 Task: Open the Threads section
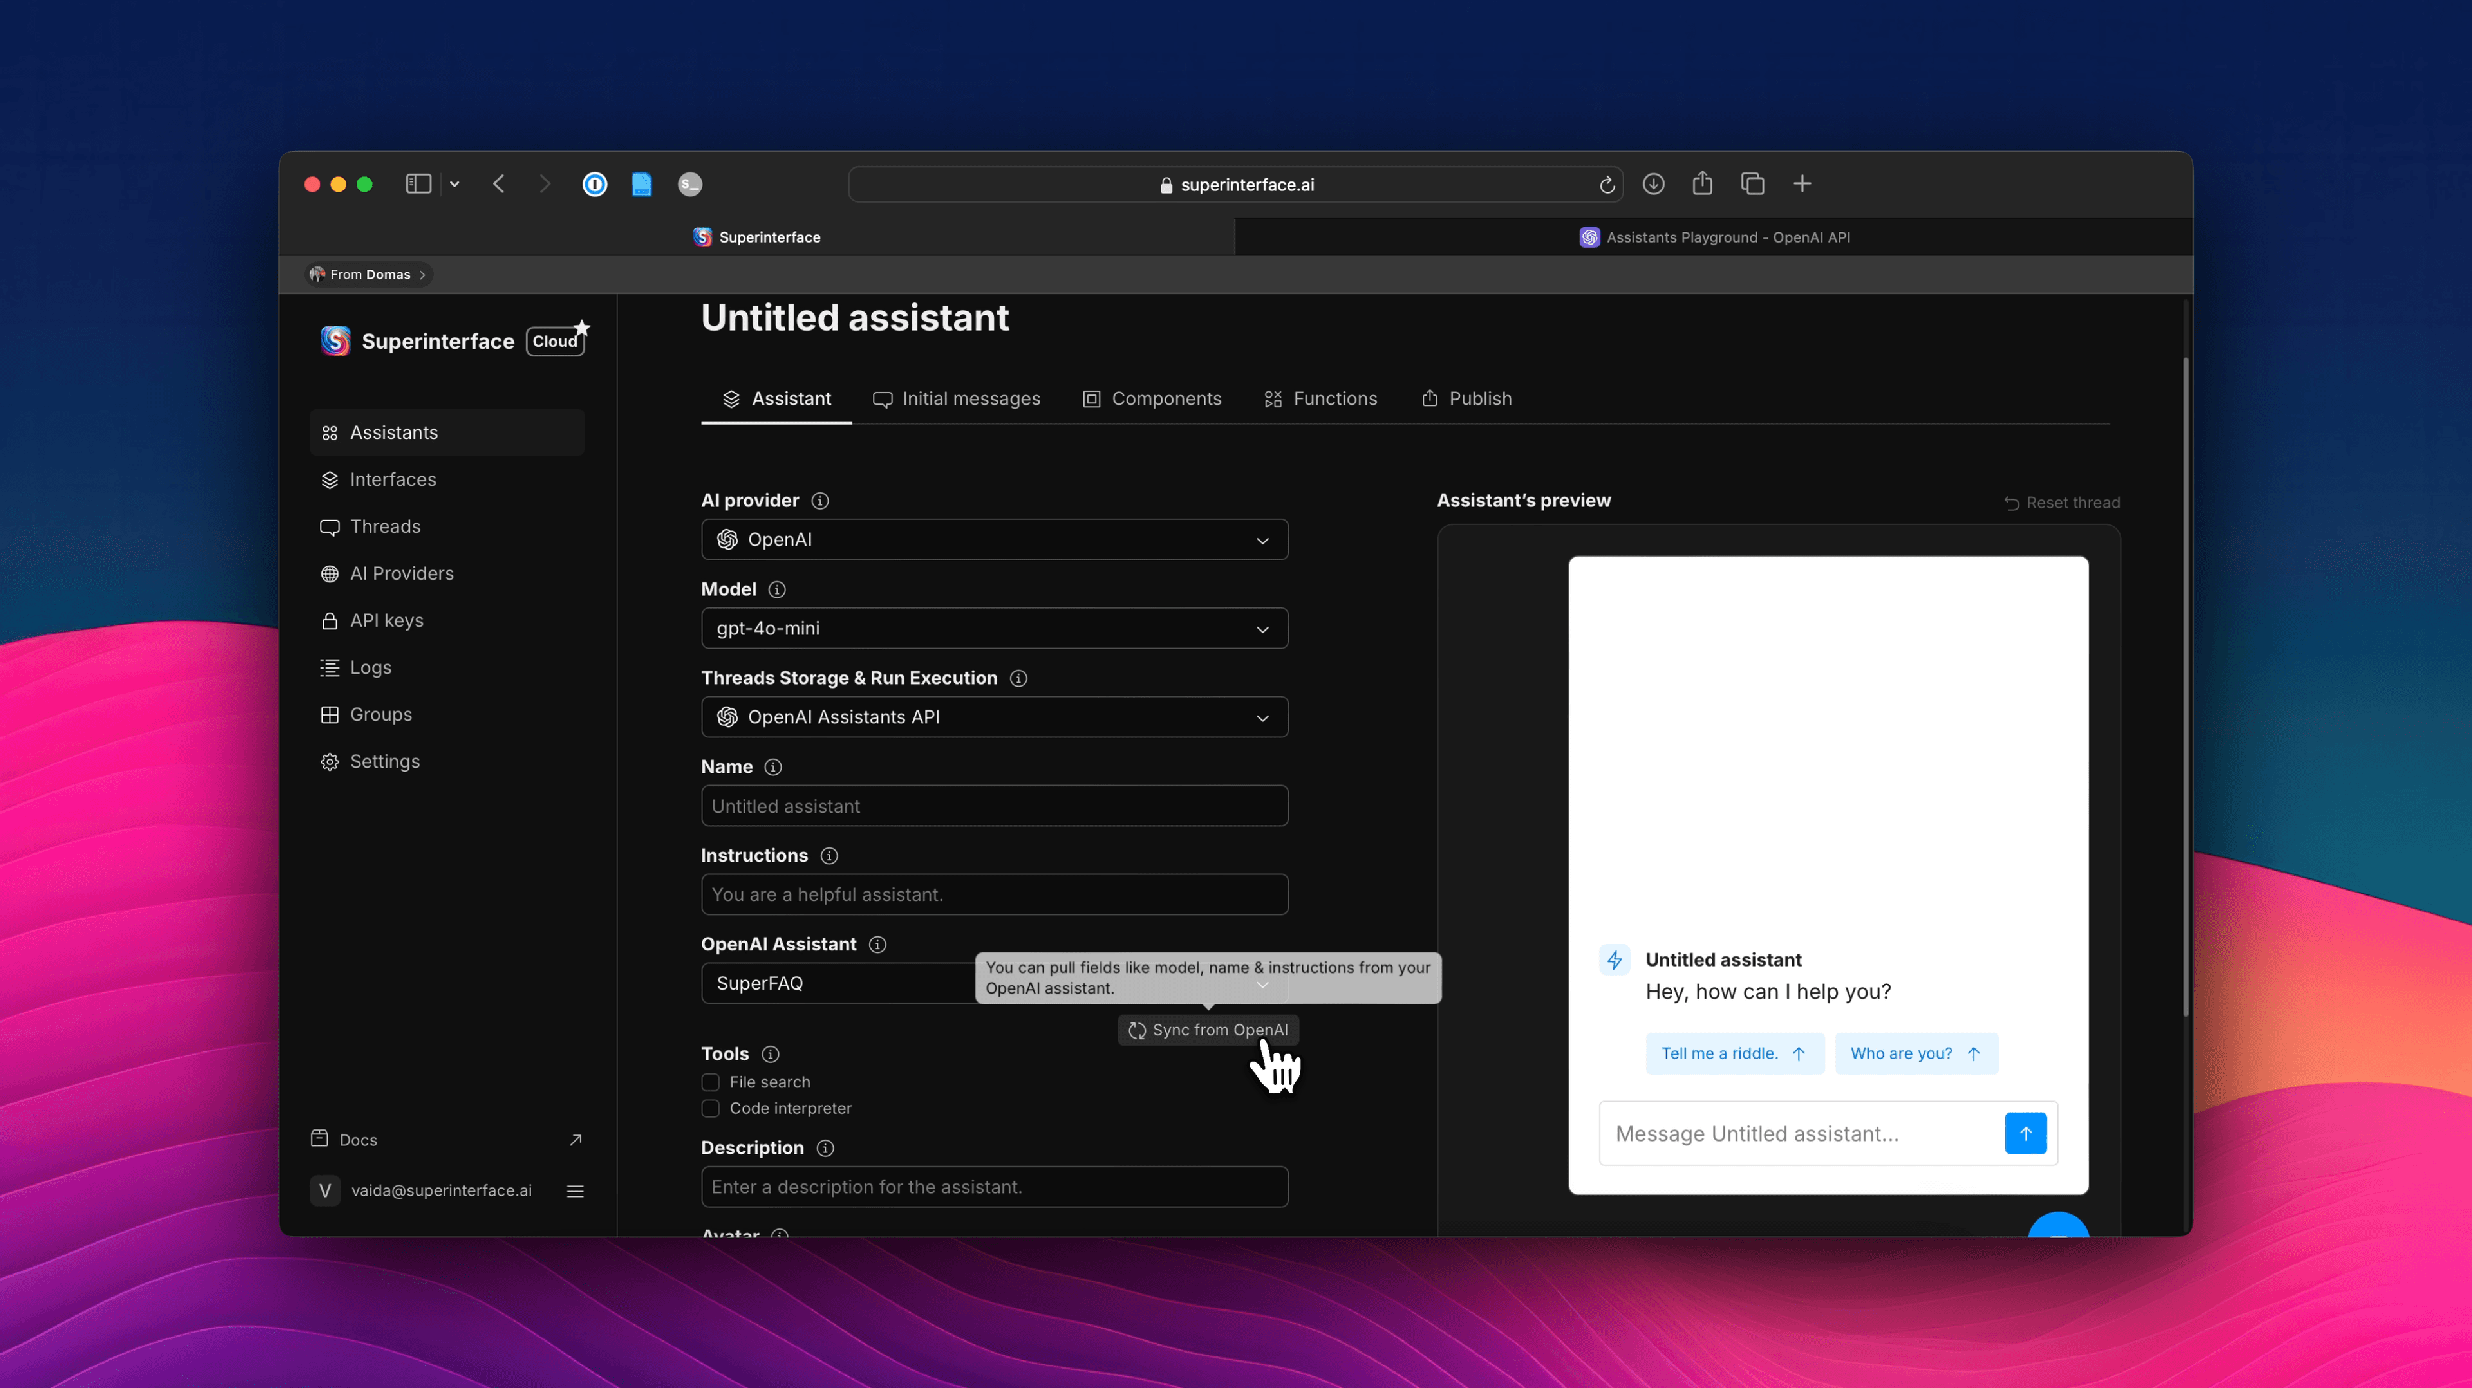[385, 526]
